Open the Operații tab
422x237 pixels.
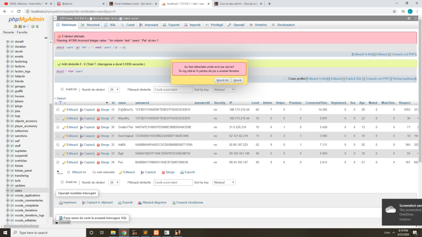click(236, 25)
